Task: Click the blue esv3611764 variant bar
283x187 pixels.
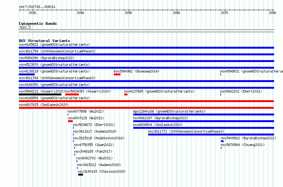Action: click(x=146, y=81)
